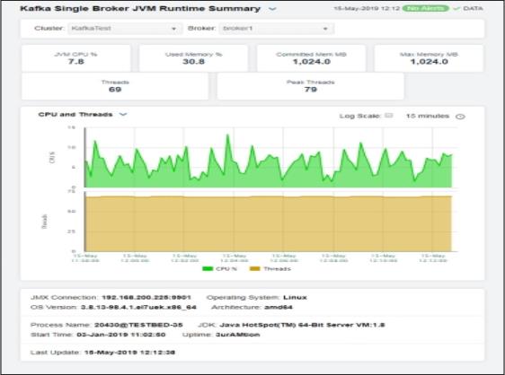Image resolution: width=505 pixels, height=375 pixels.
Task: Click the Threads 69 metric card
Action: click(115, 86)
